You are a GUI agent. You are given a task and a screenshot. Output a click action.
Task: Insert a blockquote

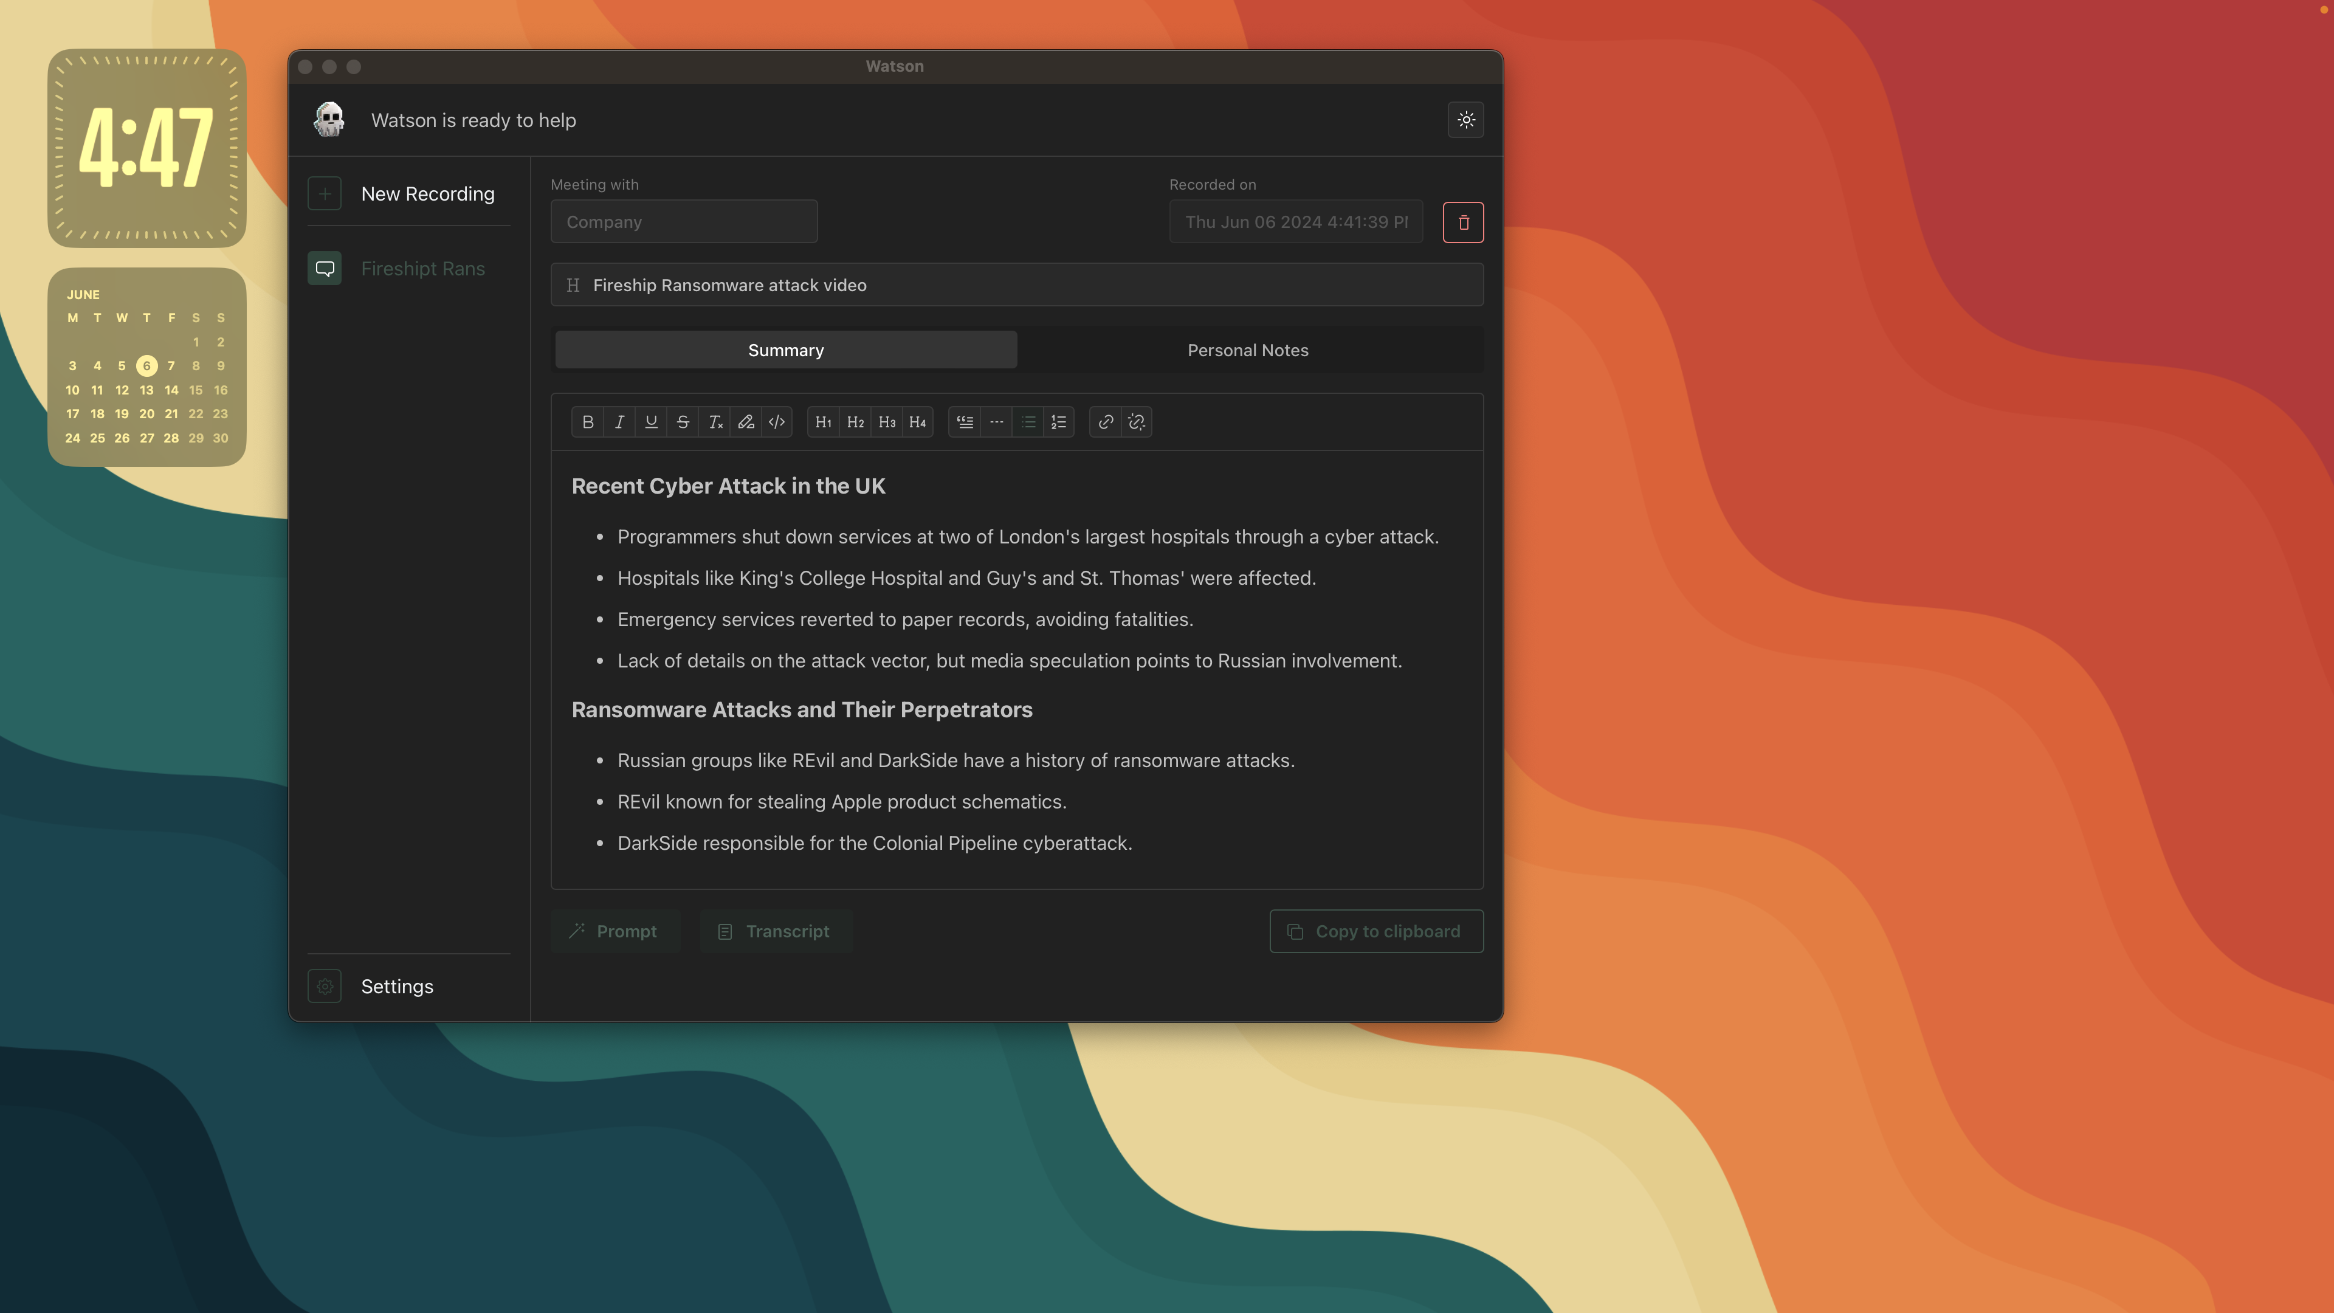[x=965, y=422]
